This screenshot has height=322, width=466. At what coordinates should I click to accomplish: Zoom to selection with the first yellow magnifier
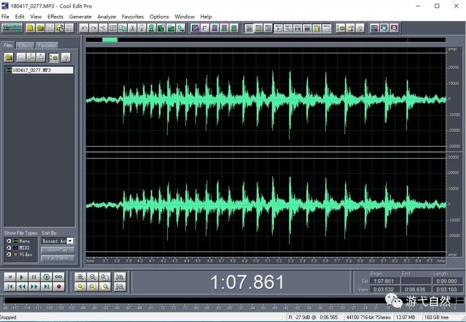(x=80, y=287)
